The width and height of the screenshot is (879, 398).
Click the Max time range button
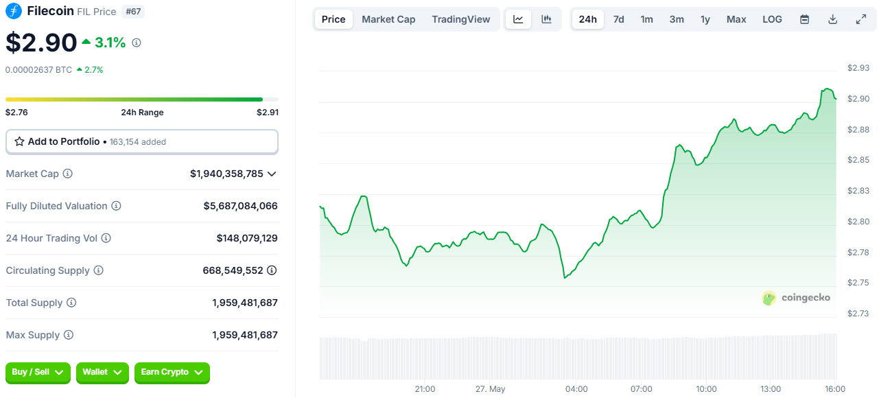[736, 19]
